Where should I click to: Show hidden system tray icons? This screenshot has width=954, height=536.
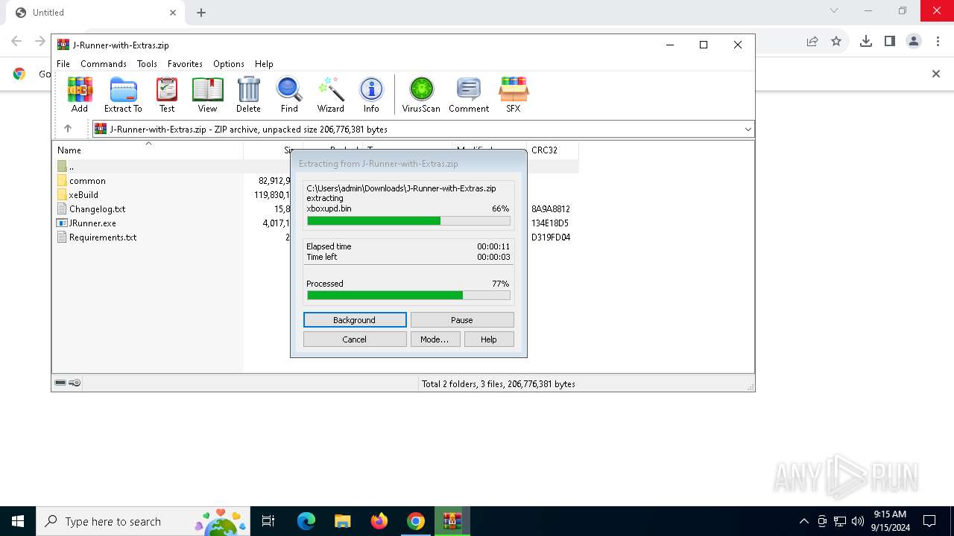(x=803, y=521)
